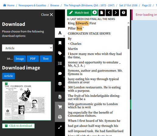The height and width of the screenshot is (136, 157).
Task: Click the line "CORONATION STAGE SHOWS"
Action: 89,33
